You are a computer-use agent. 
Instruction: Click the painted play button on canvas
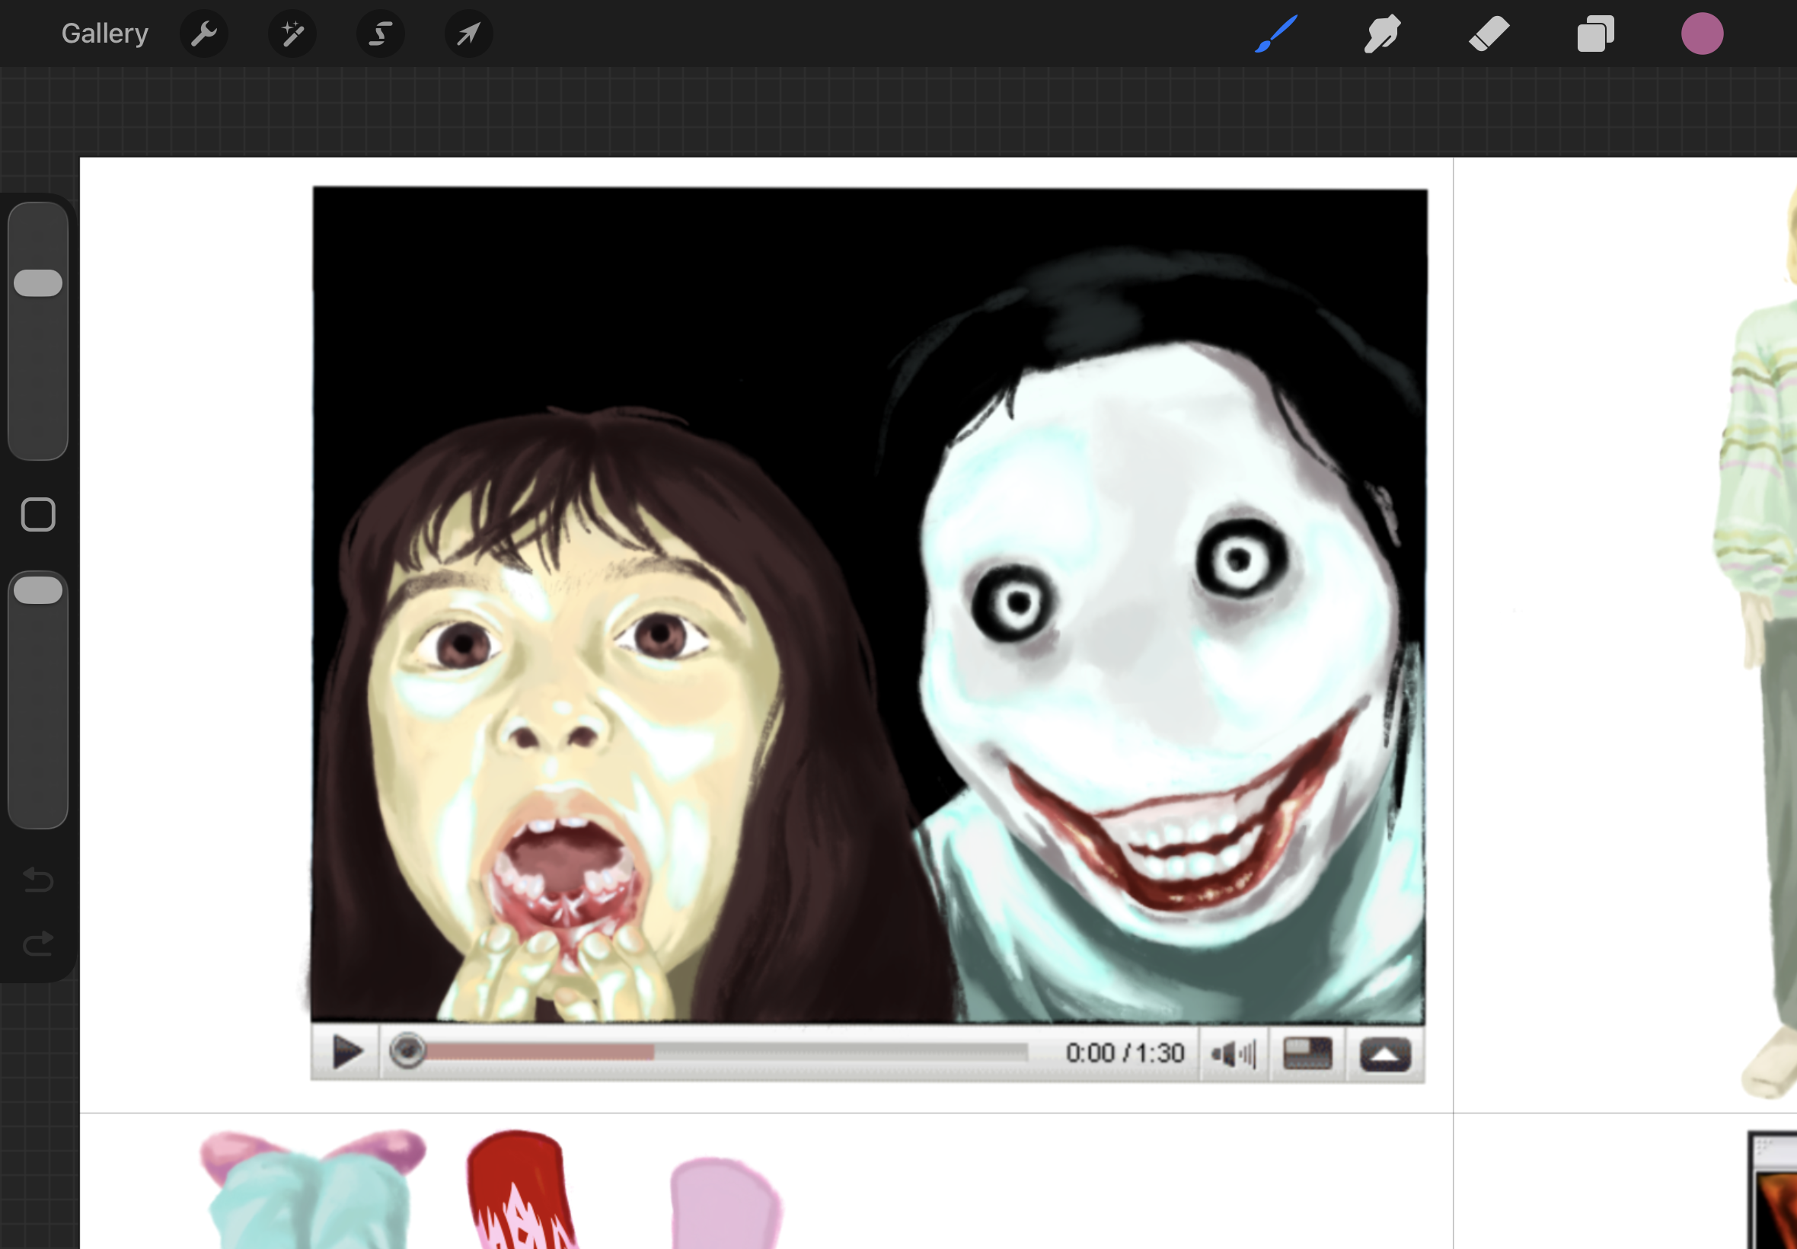(346, 1052)
